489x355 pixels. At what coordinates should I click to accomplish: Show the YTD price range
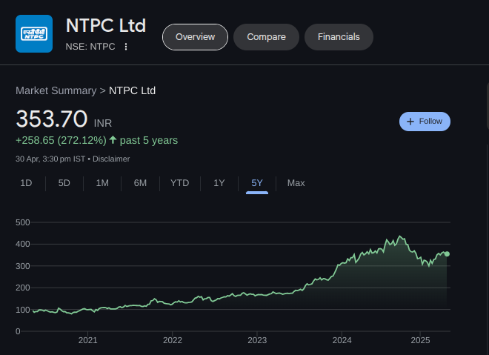180,183
